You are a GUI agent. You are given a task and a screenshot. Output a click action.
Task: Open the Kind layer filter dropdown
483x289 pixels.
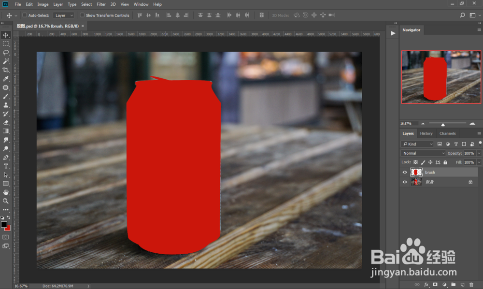418,144
